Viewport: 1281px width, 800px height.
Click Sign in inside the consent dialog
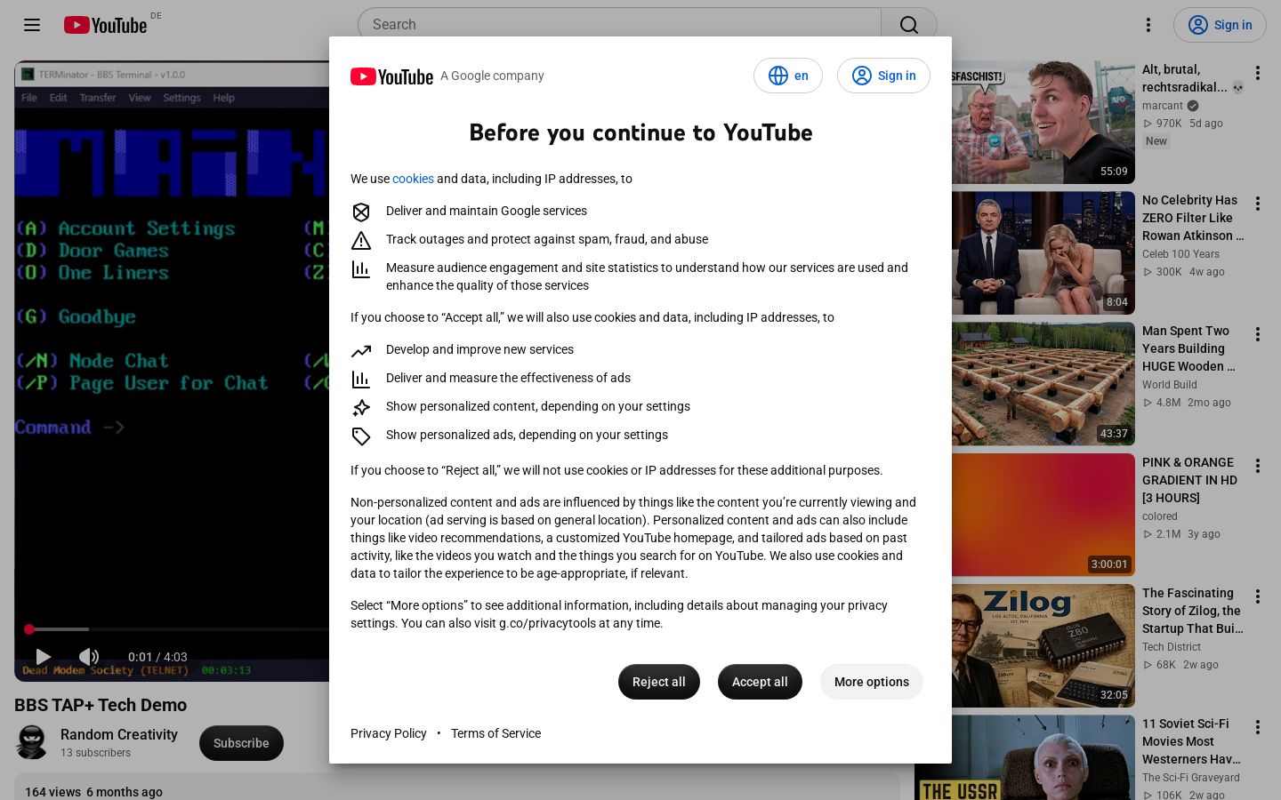pos(883,76)
